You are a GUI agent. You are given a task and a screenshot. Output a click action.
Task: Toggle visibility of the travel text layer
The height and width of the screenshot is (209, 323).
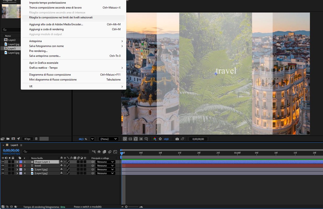(x=3, y=166)
